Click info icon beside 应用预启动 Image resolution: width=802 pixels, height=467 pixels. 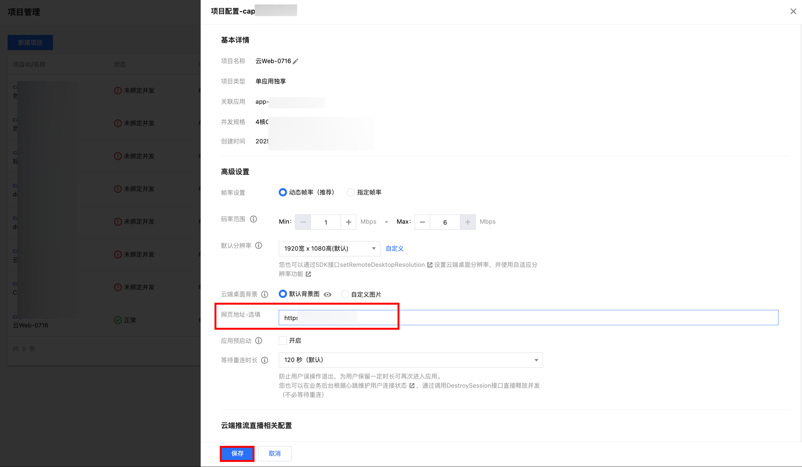tap(259, 341)
